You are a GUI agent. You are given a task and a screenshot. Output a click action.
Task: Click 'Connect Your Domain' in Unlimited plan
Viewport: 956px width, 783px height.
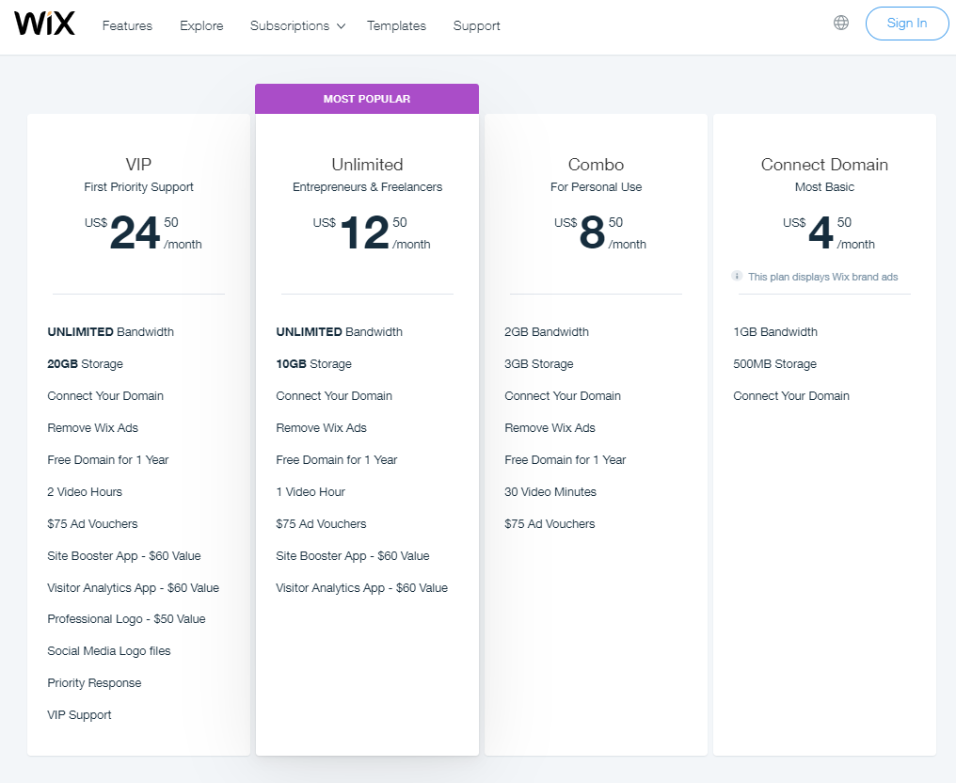point(333,396)
